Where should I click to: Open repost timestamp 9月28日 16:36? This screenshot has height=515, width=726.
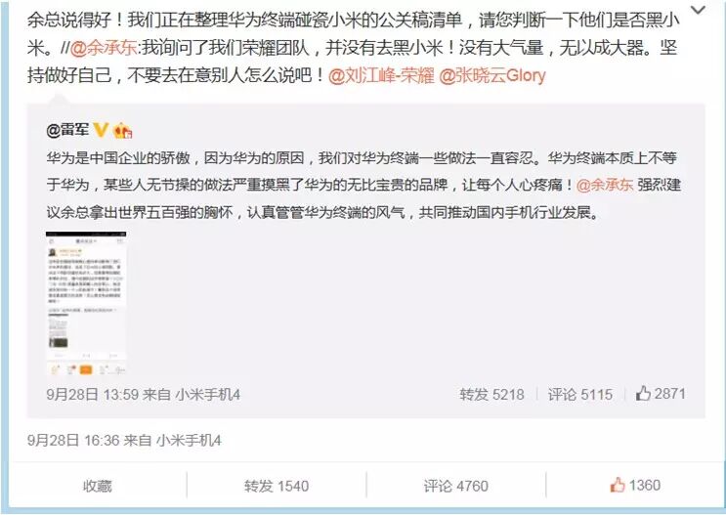point(73,440)
